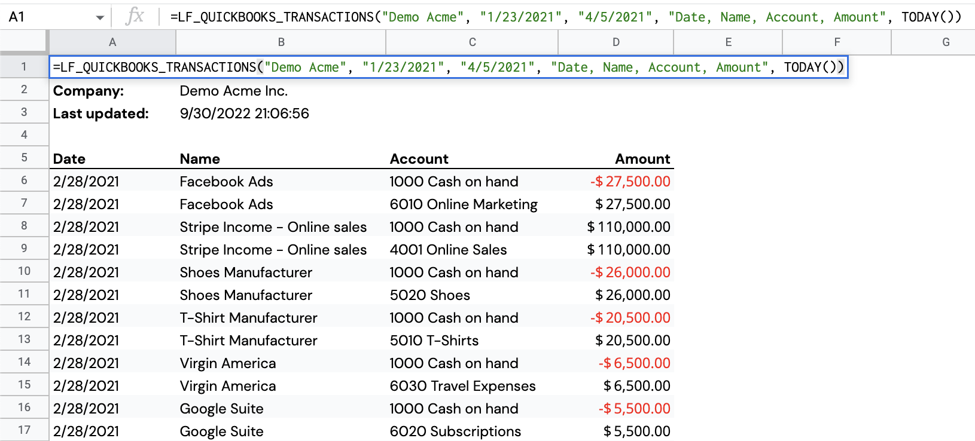Select the "Facebook Ads" name cell in row 6
The width and height of the screenshot is (975, 441).
(x=281, y=181)
